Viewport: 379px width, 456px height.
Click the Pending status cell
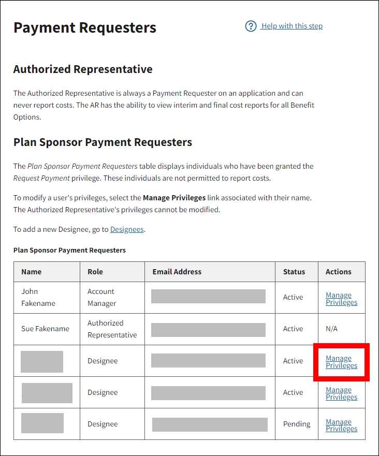pos(297,424)
